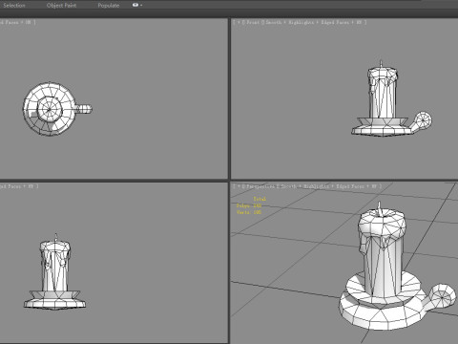This screenshot has width=458, height=344.
Task: Click the yellow Total statistics heading
Action: (260, 199)
